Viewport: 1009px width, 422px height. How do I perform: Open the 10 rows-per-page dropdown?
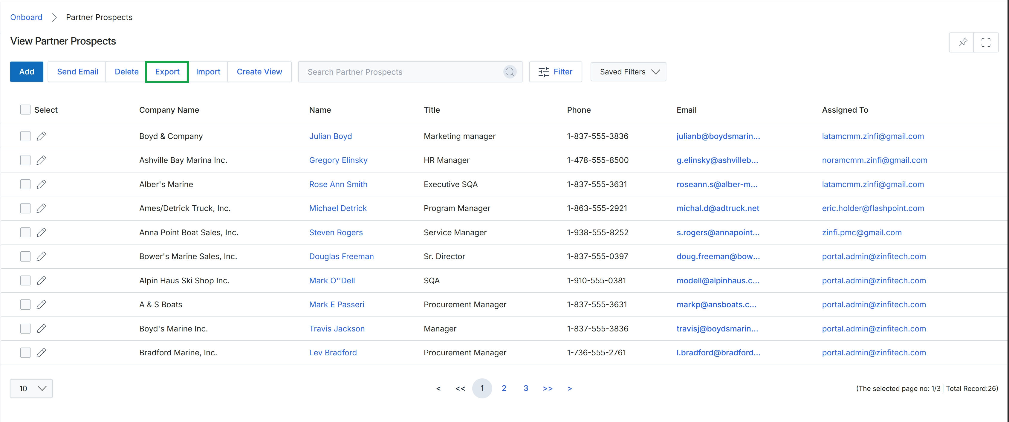click(31, 388)
